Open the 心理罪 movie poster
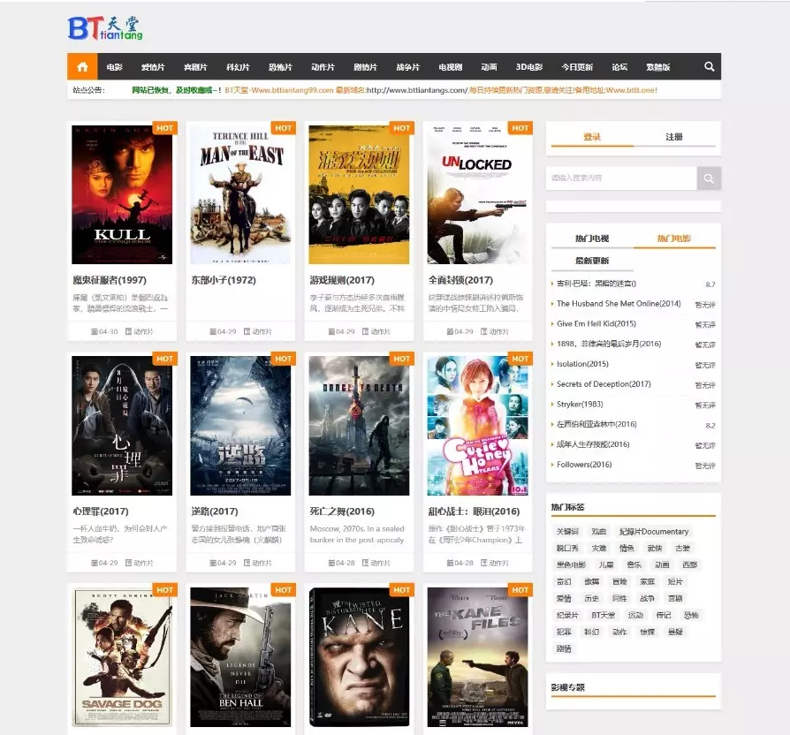 [x=122, y=426]
